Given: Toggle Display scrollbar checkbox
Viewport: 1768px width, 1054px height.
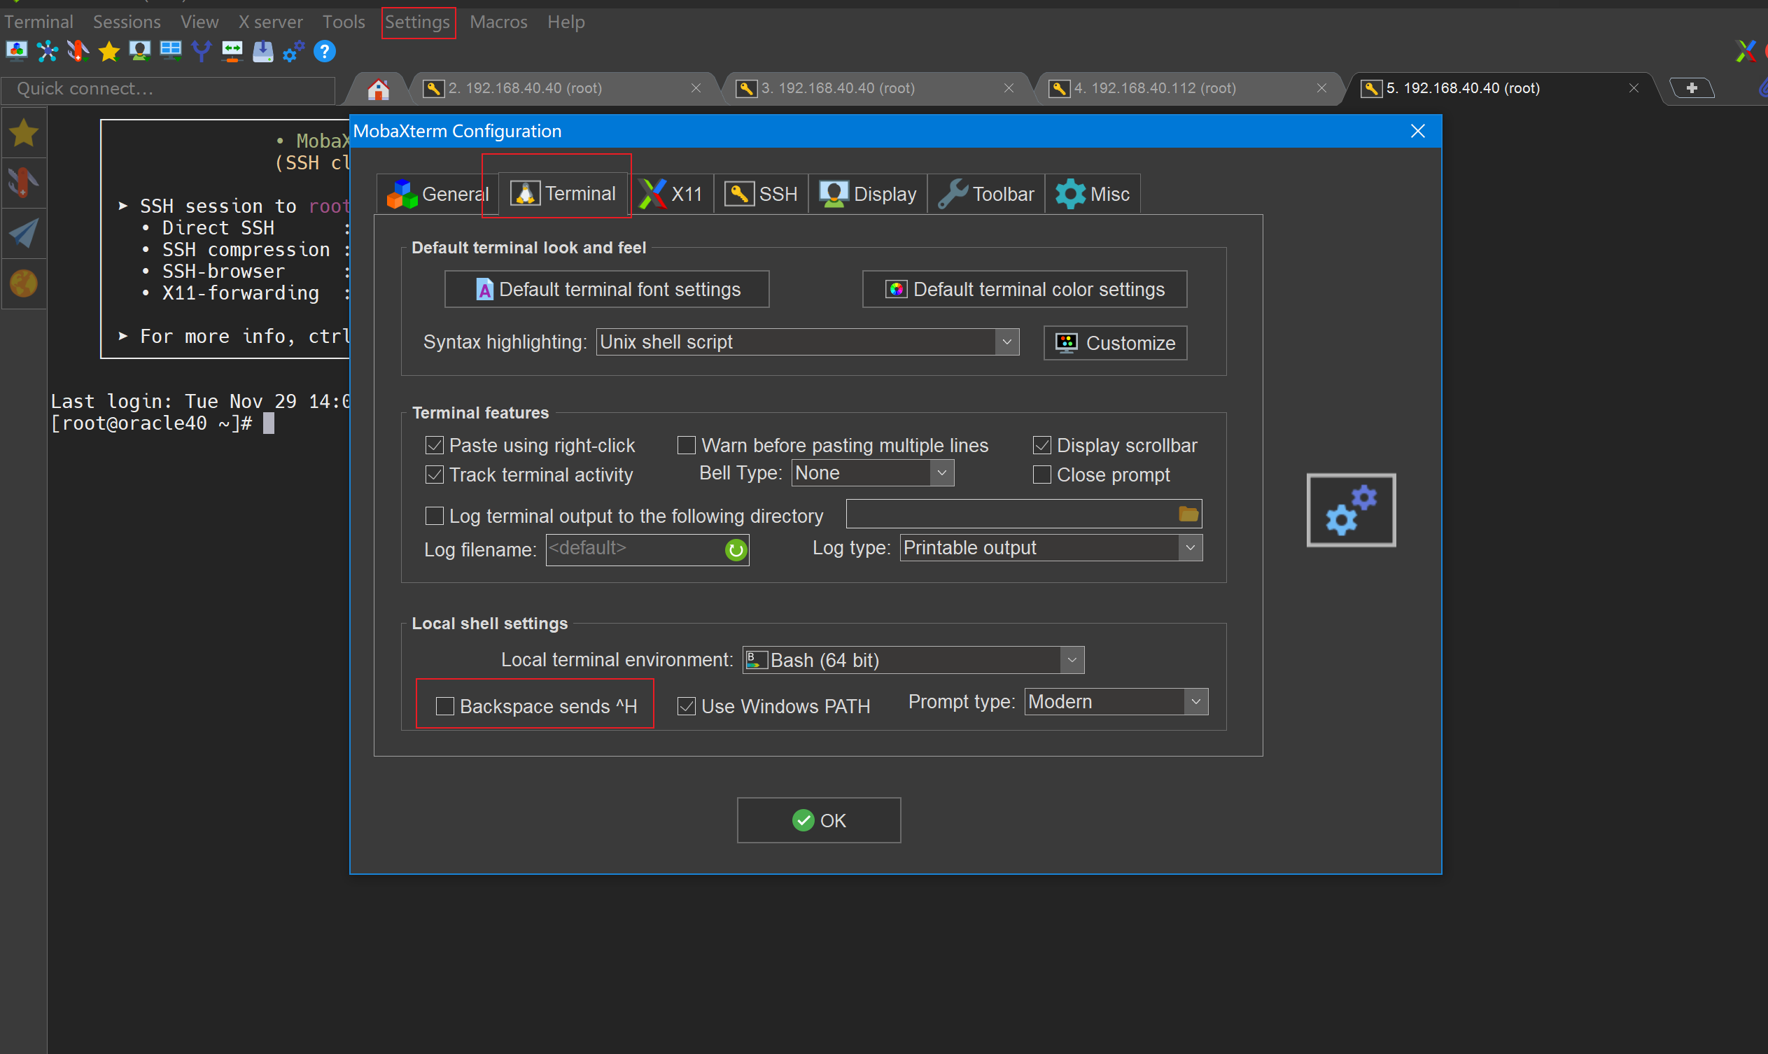Looking at the screenshot, I should click(x=1042, y=445).
